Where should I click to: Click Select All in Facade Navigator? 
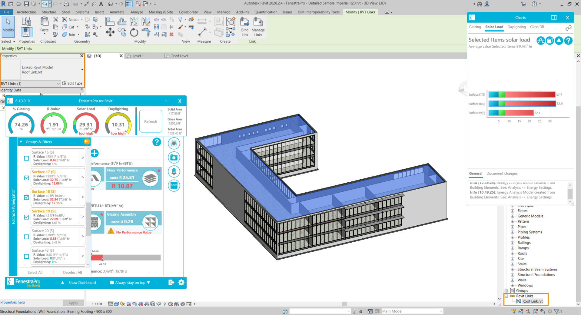pos(35,272)
